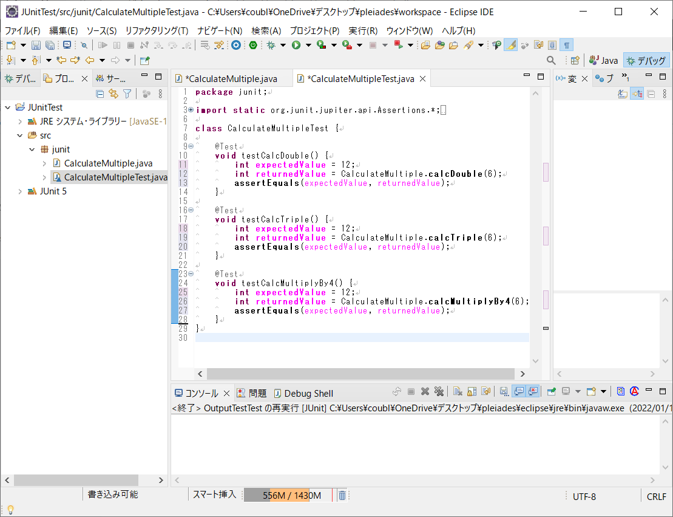Screen dimensions: 673x517
Task: Click the Open Perspective icon
Action: pyautogui.click(x=575, y=61)
